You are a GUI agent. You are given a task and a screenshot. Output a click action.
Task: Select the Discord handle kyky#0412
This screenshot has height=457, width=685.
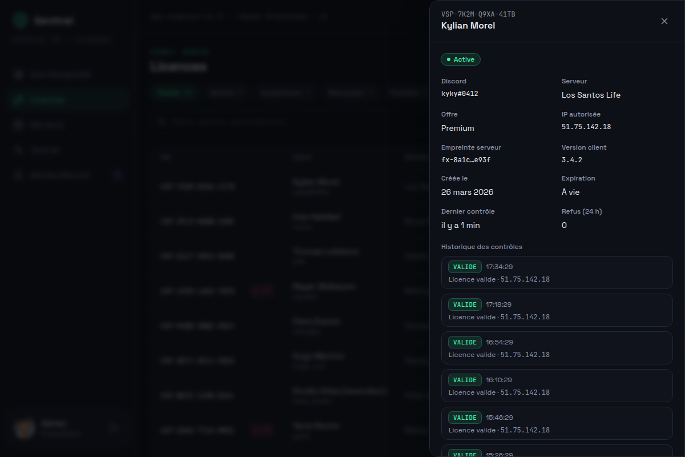(460, 94)
